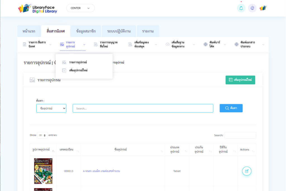Click the main Search... text field
The width and height of the screenshot is (286, 191).
[143, 108]
